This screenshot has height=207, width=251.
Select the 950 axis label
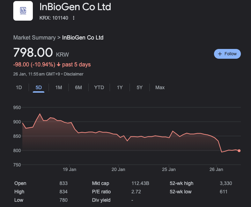[17, 107]
